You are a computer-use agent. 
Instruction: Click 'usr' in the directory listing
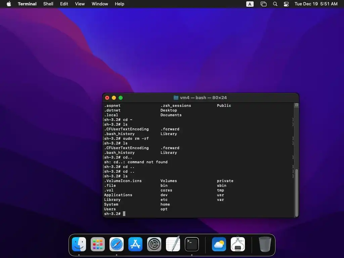(x=220, y=195)
